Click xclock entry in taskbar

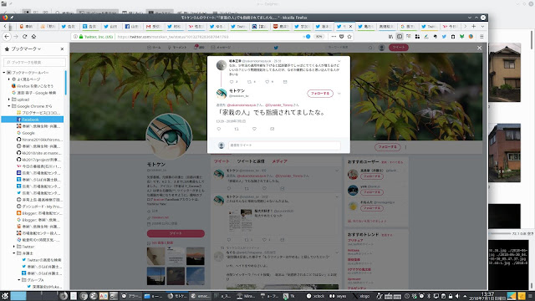[316, 296]
